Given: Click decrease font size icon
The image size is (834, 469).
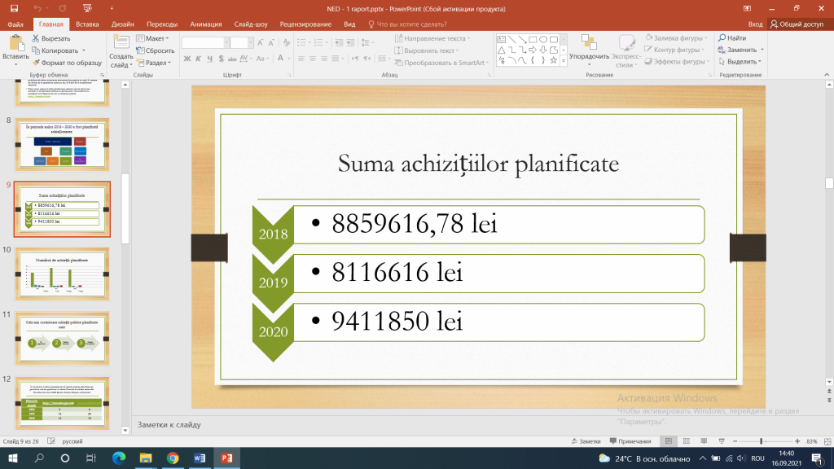Looking at the screenshot, I should pos(271,42).
